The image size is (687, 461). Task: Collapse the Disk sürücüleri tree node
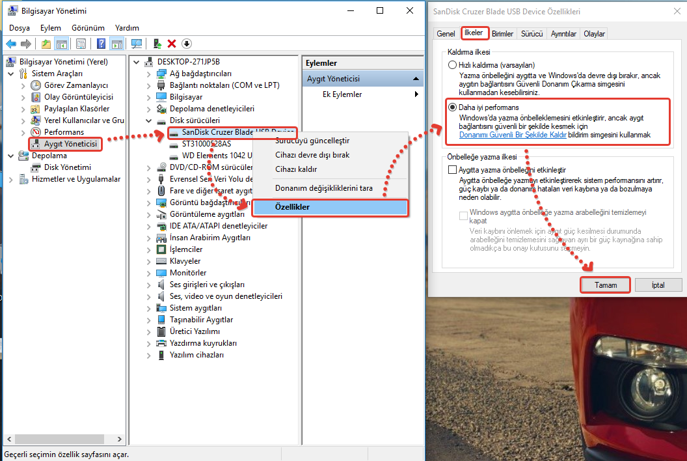[149, 120]
